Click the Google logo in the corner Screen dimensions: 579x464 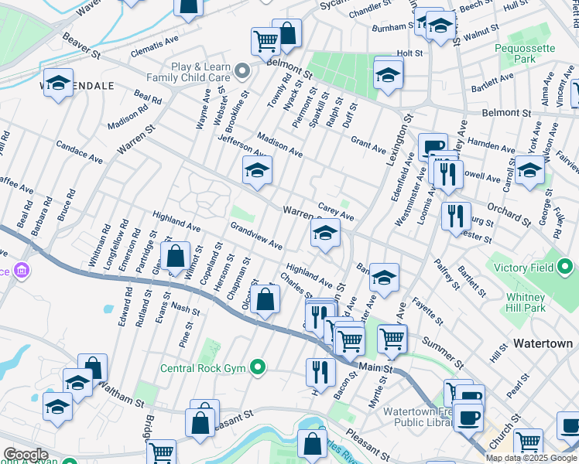tap(26, 455)
